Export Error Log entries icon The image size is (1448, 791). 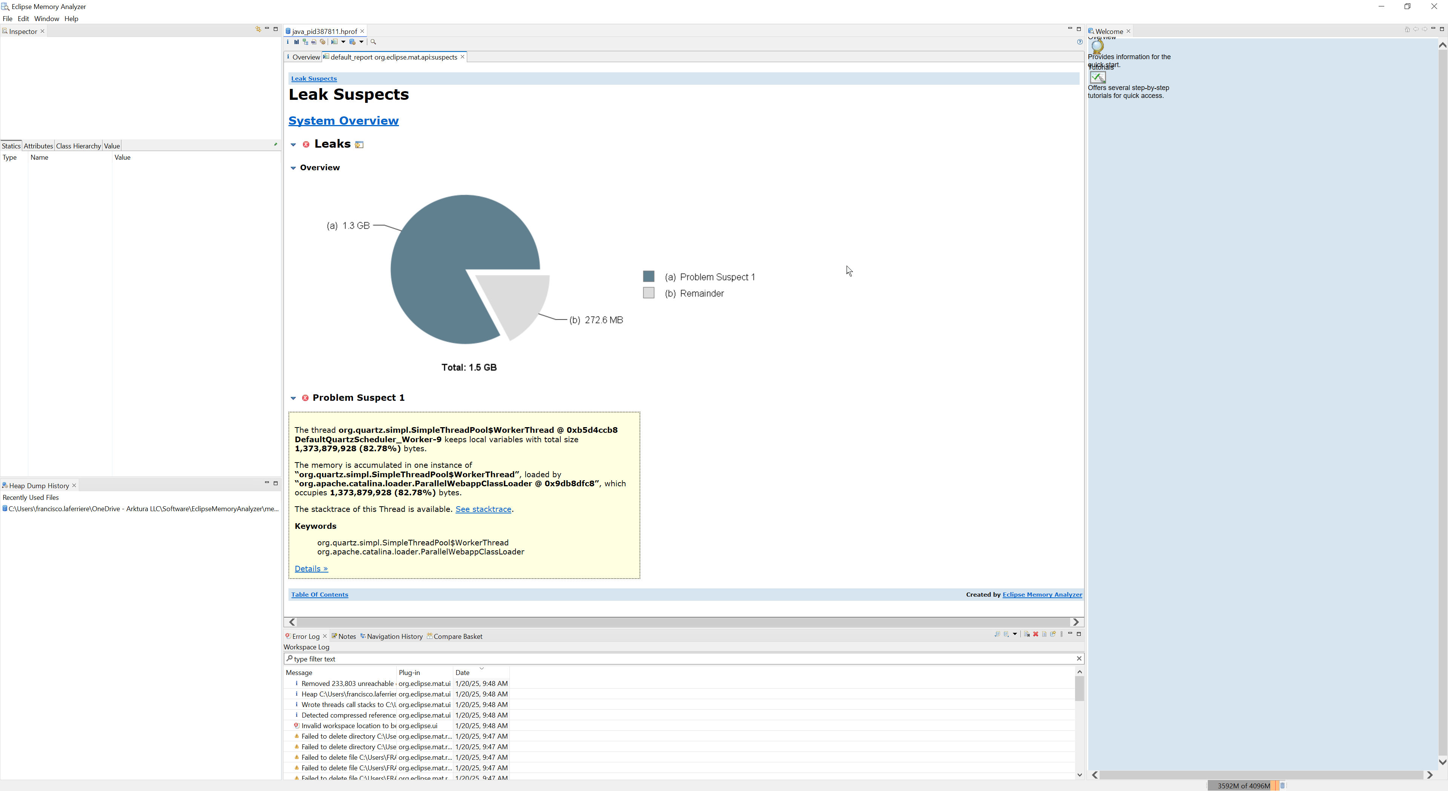(998, 634)
